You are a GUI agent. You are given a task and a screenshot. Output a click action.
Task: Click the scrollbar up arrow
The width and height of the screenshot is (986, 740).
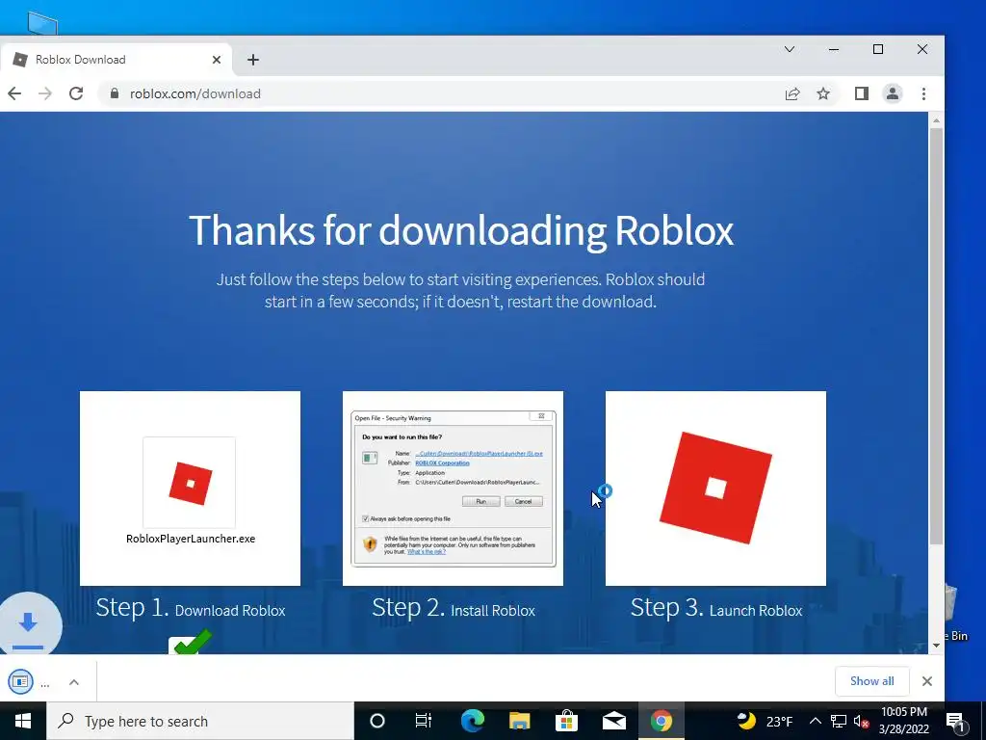[x=936, y=119]
